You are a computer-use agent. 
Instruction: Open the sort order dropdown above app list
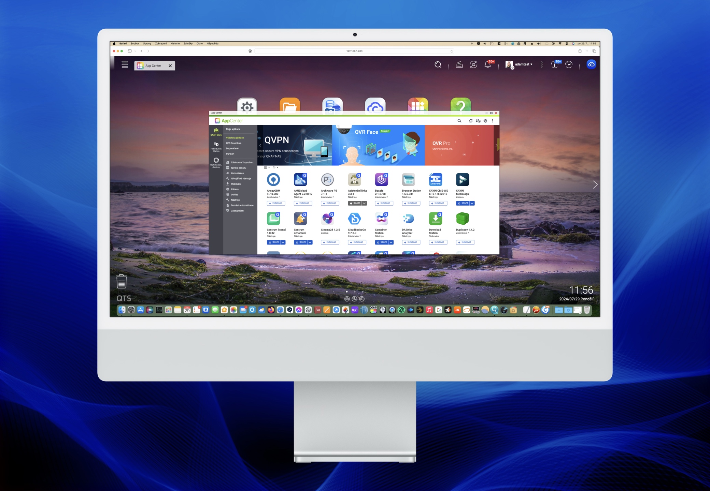[275, 167]
